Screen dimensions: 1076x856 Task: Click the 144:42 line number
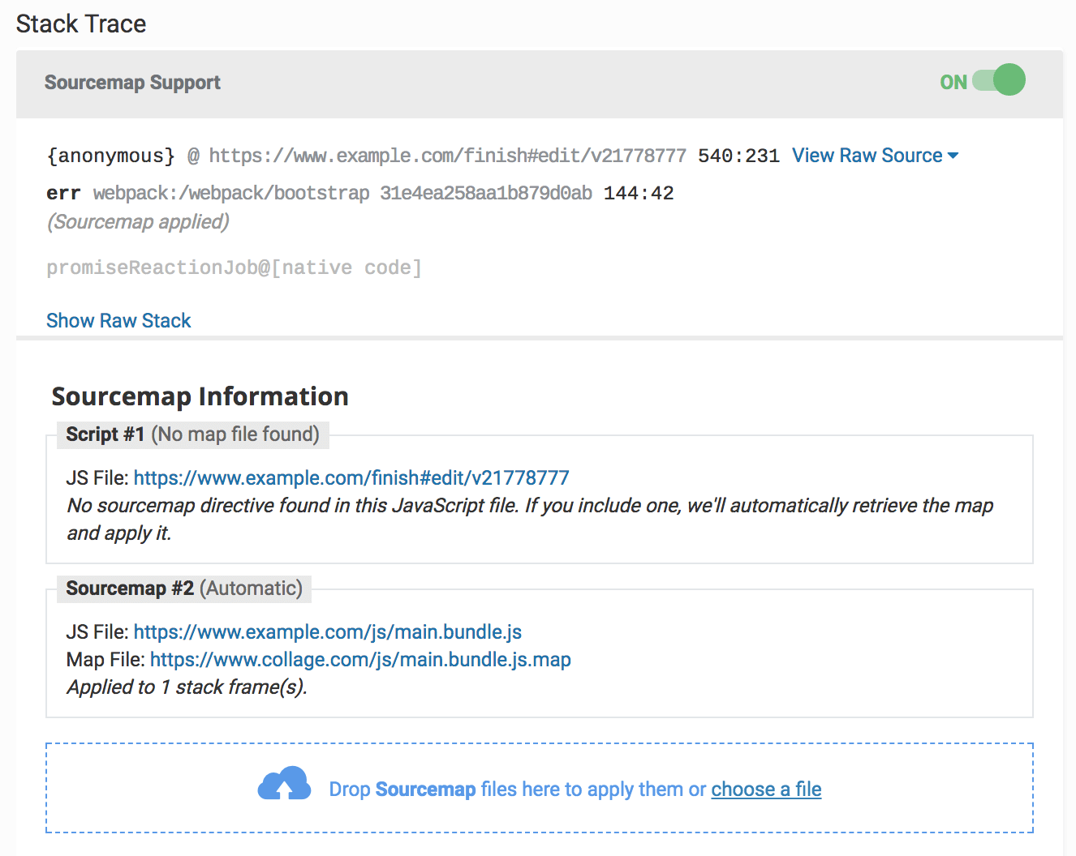pos(639,193)
